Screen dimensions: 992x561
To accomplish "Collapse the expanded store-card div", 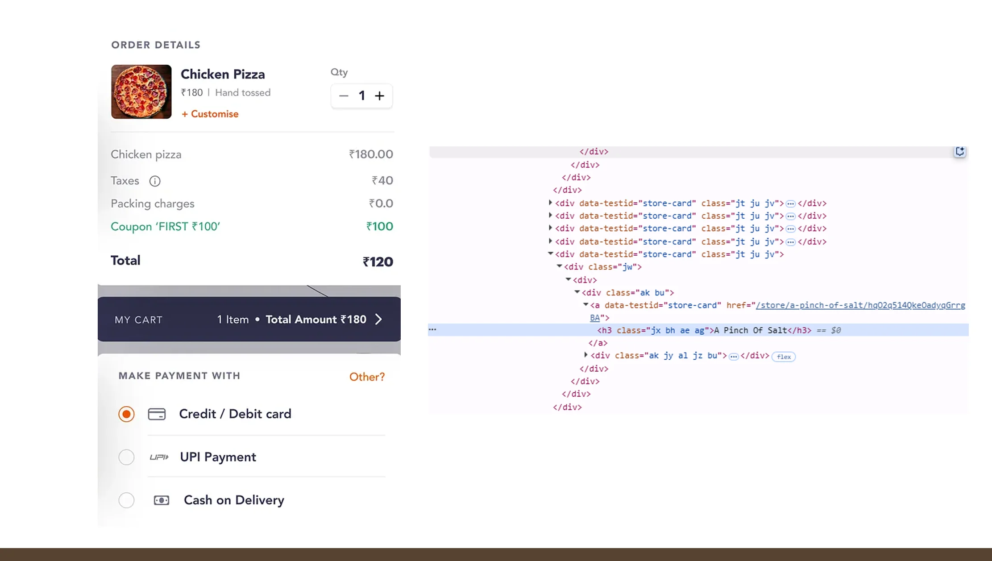I will 550,254.
